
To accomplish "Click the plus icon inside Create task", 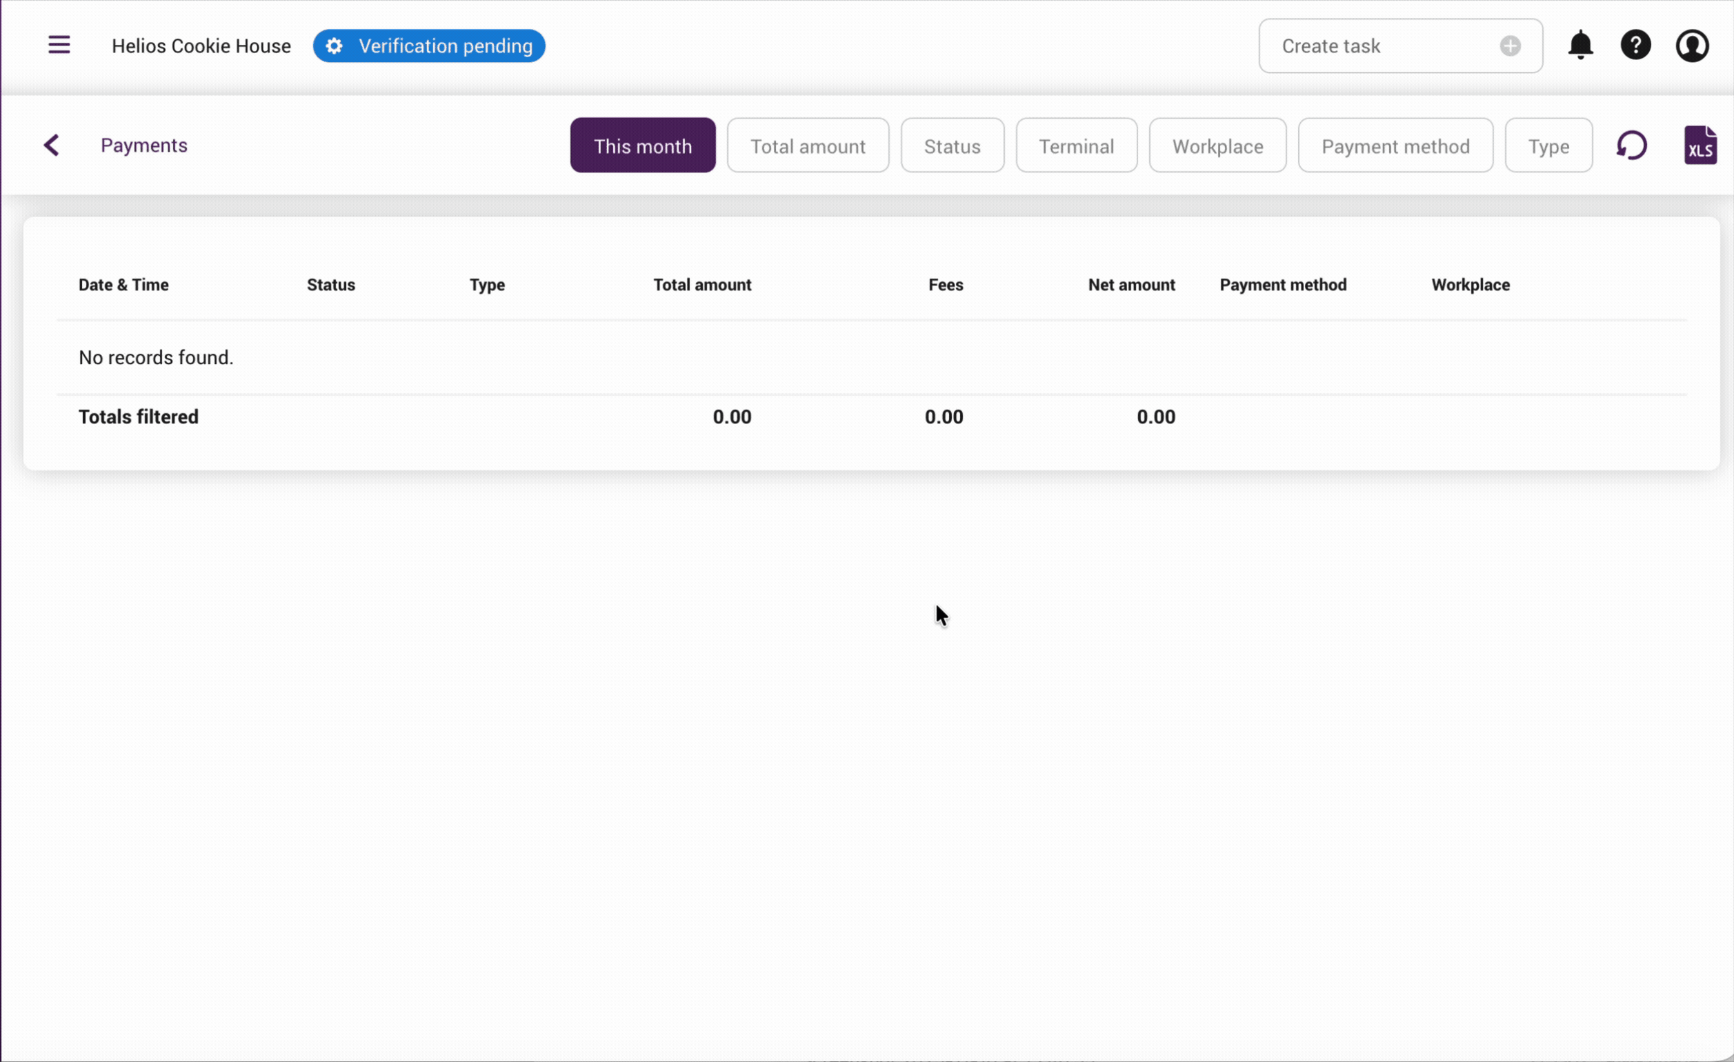I will point(1509,46).
